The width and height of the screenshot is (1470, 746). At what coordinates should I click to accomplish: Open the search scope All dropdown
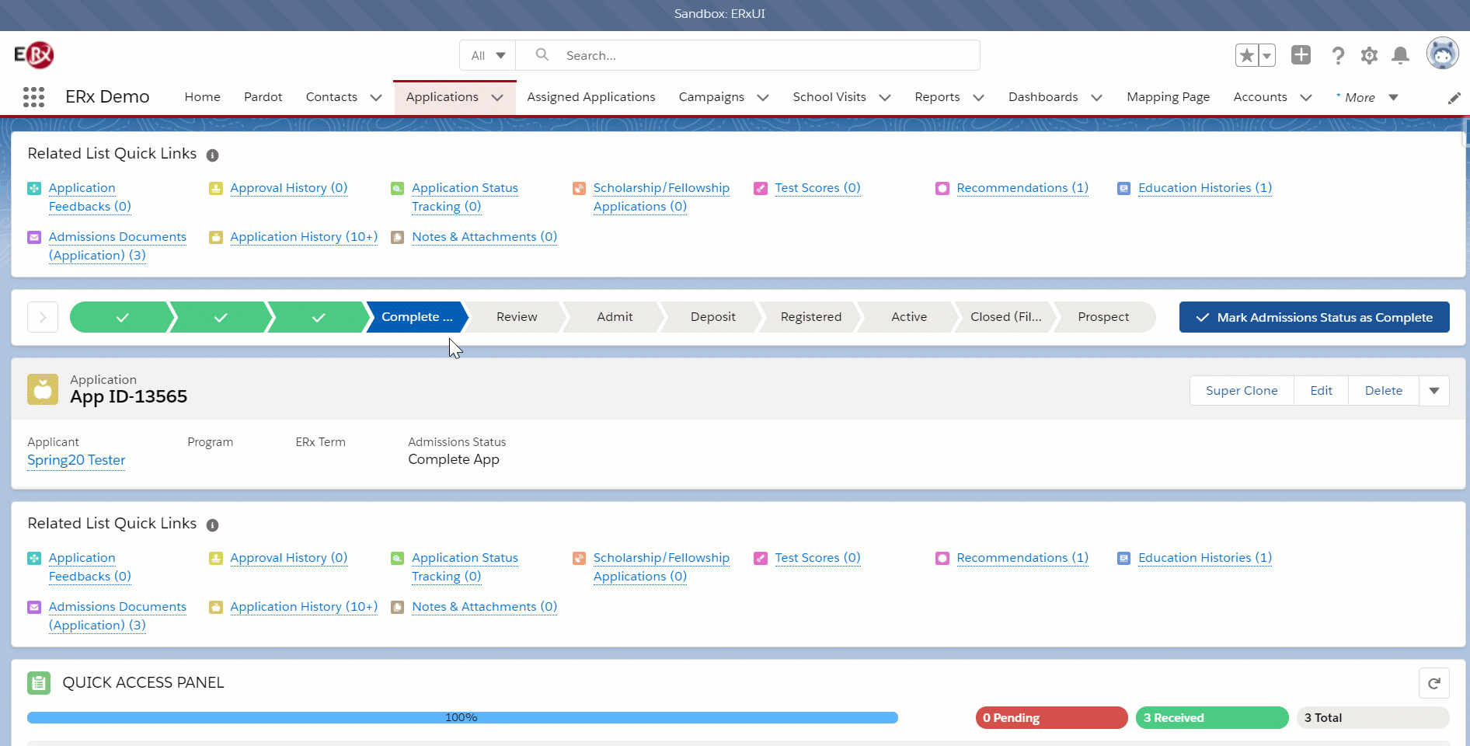coord(488,55)
